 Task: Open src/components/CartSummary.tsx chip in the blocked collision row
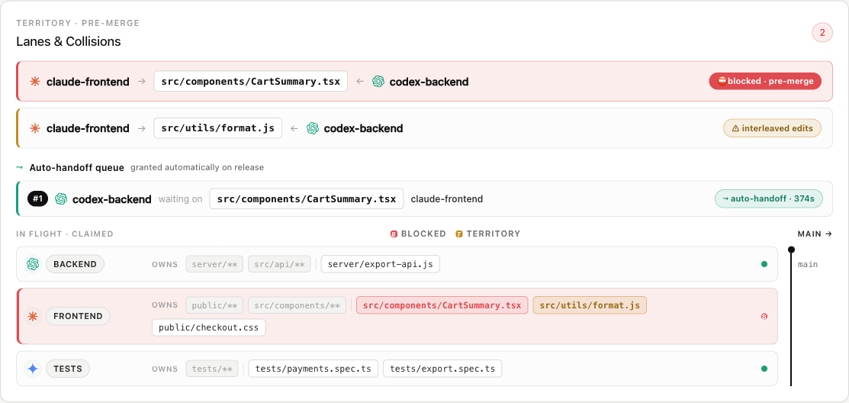click(x=251, y=82)
